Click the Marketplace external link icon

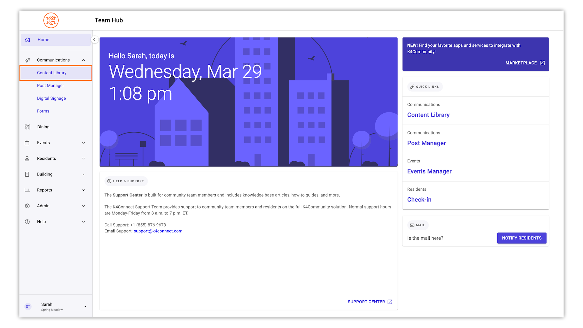coord(542,63)
